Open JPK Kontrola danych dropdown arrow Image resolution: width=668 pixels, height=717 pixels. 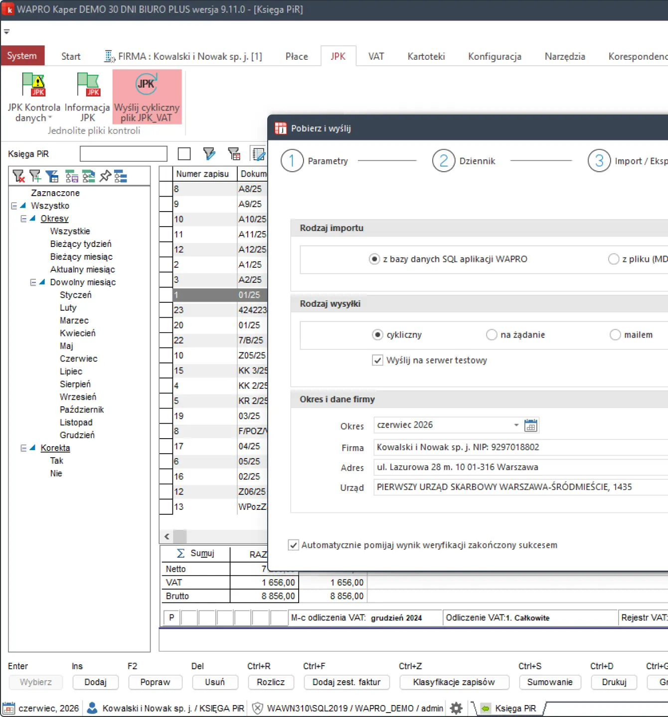[50, 118]
